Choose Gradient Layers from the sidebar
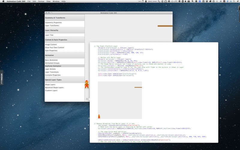 click(51, 91)
